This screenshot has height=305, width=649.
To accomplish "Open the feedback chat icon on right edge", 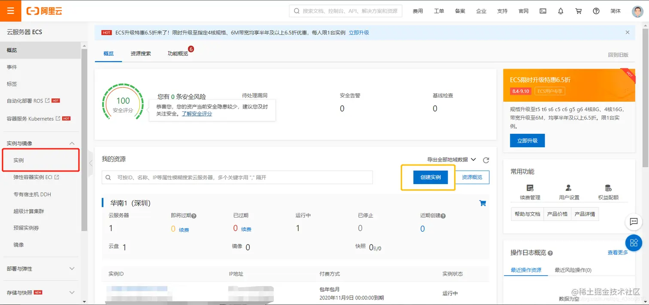I will click(634, 222).
